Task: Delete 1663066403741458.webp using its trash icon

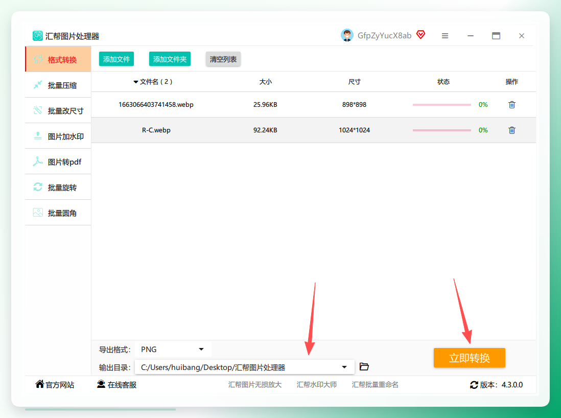Action: point(512,104)
